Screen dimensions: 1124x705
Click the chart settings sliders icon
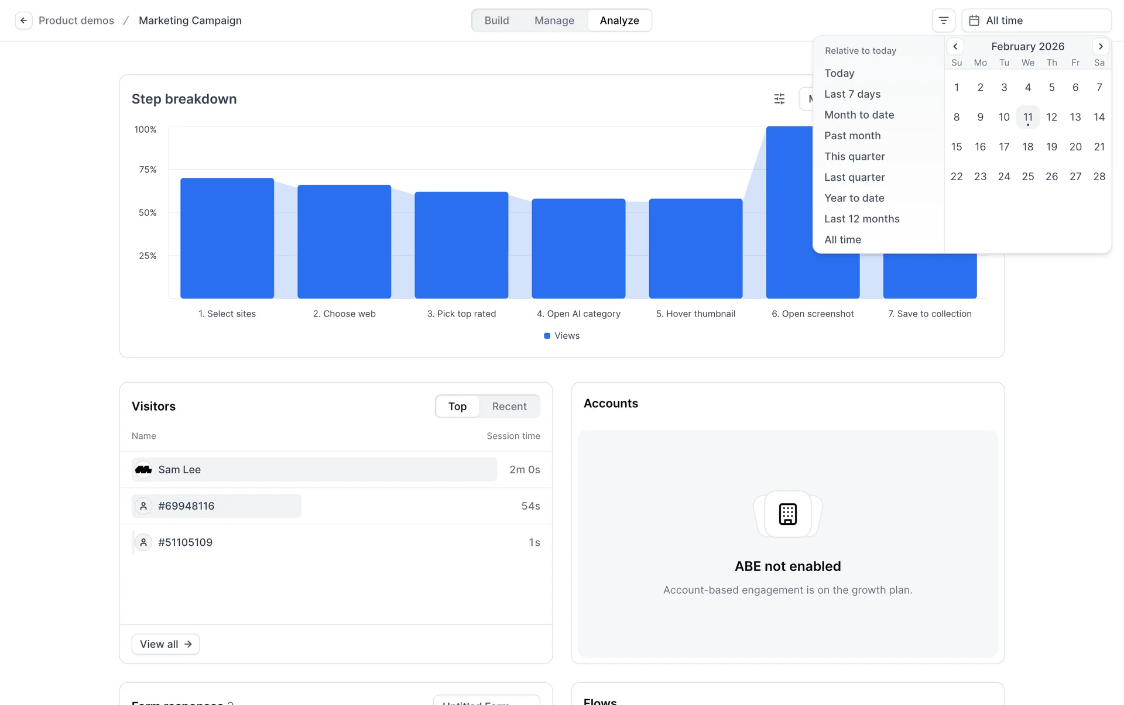(x=779, y=99)
